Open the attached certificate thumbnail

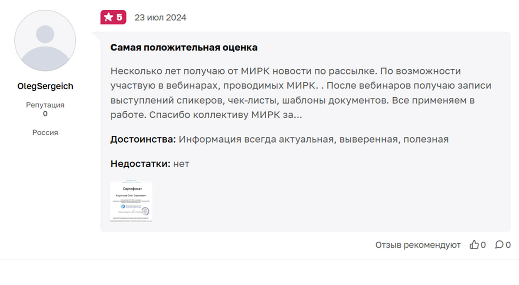coord(131,201)
